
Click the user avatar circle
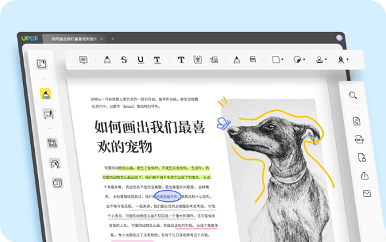(x=339, y=37)
